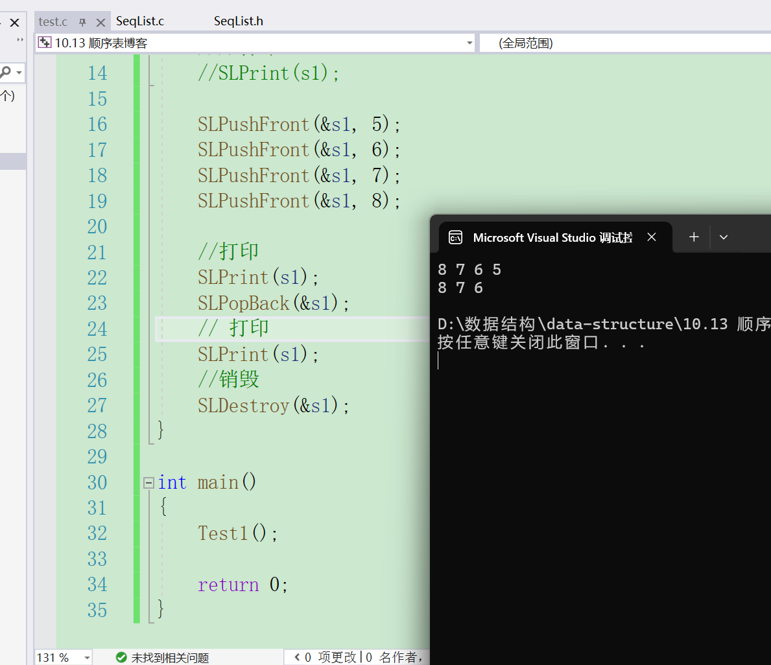Click the left arrow before 0 项更改
Screen dimensions: 771x665
(296, 657)
